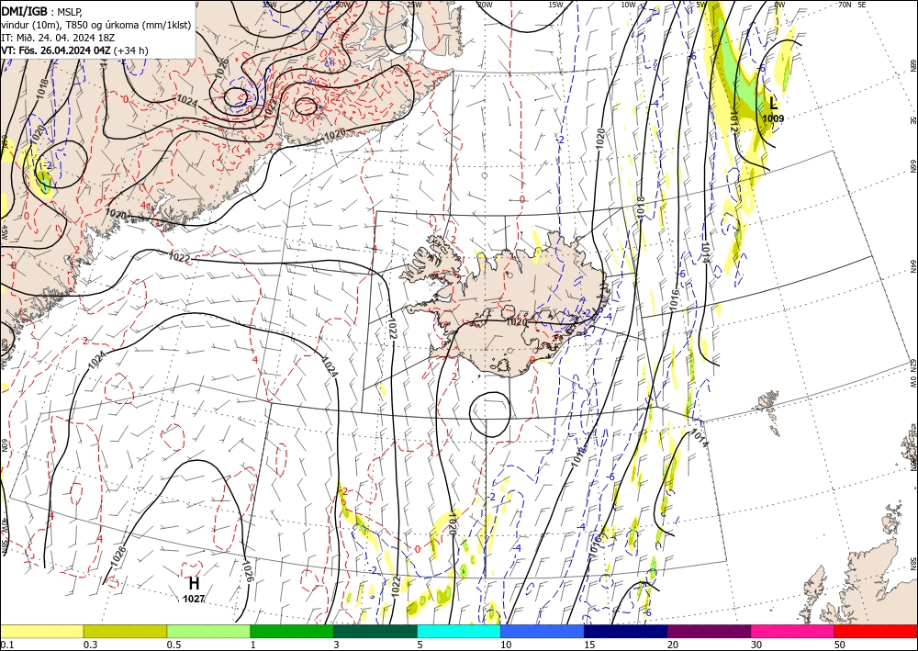
Task: Click the 'H' high pressure marker
Action: tap(194, 584)
